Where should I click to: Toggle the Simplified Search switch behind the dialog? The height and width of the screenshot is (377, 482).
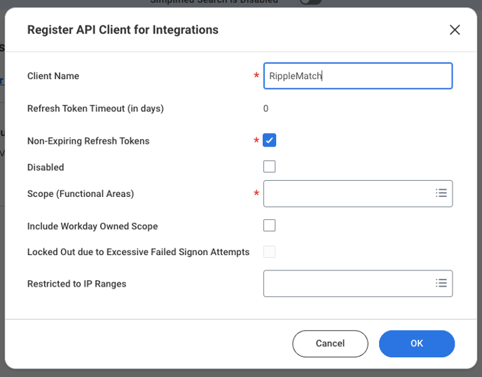310,2
